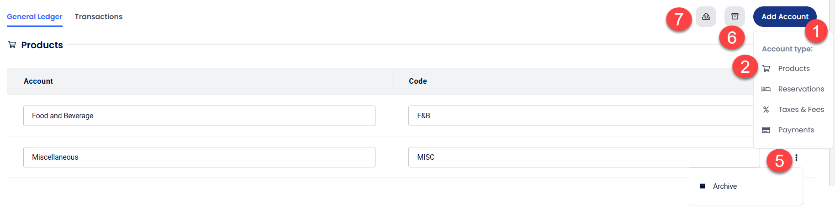The image size is (835, 207).
Task: Click the credit card icon for Payments
Action: [x=766, y=130]
